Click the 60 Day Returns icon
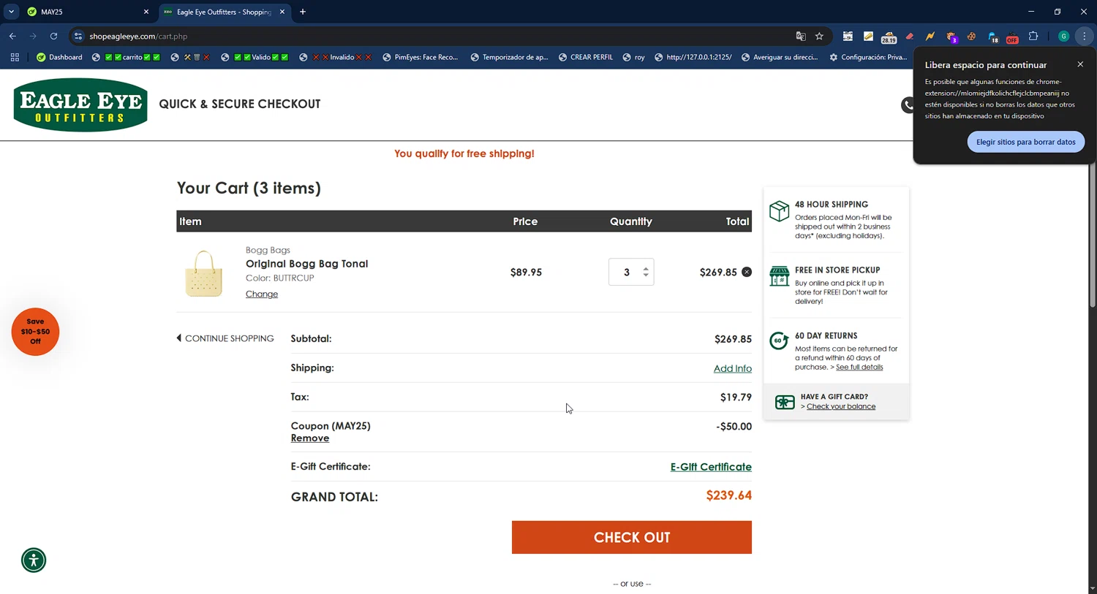The height and width of the screenshot is (594, 1097). click(779, 340)
